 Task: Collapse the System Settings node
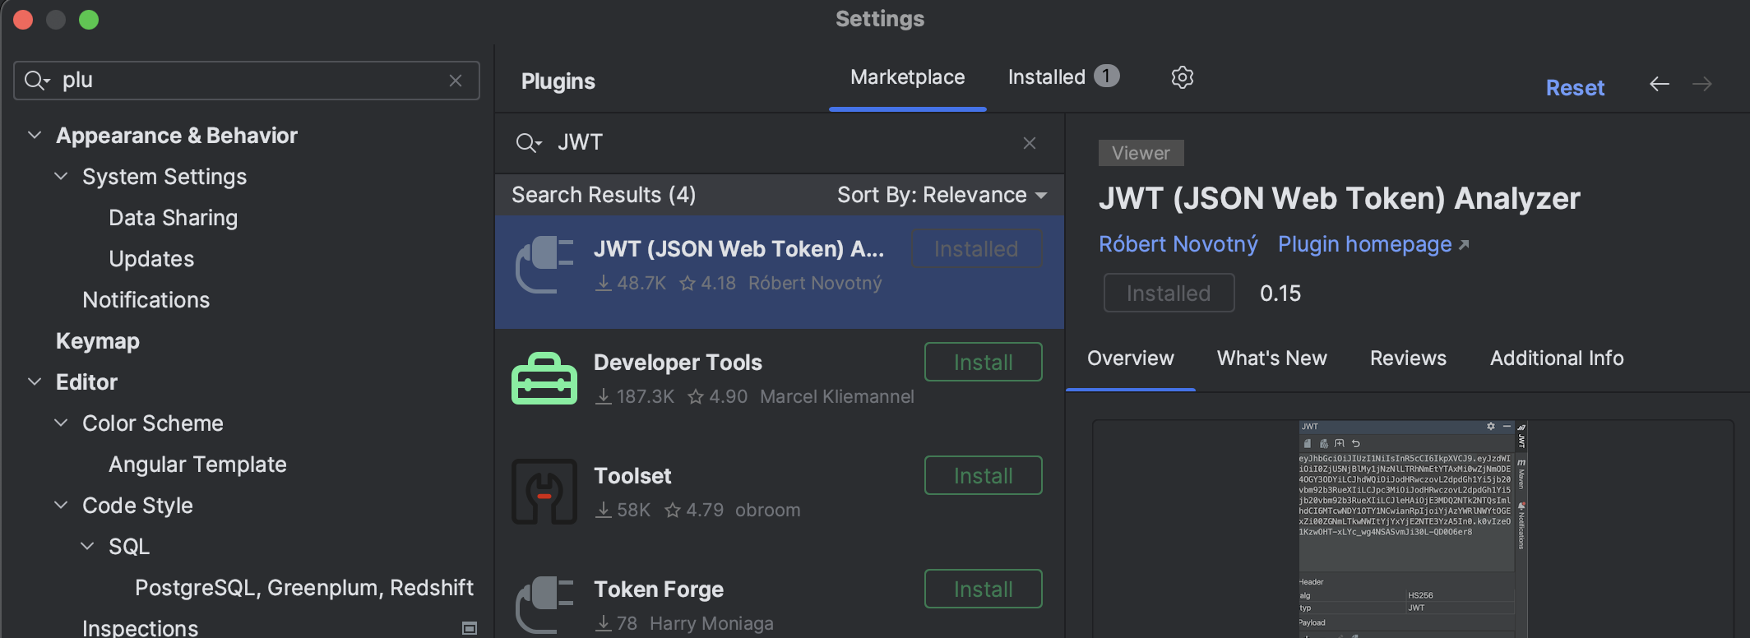pos(61,176)
